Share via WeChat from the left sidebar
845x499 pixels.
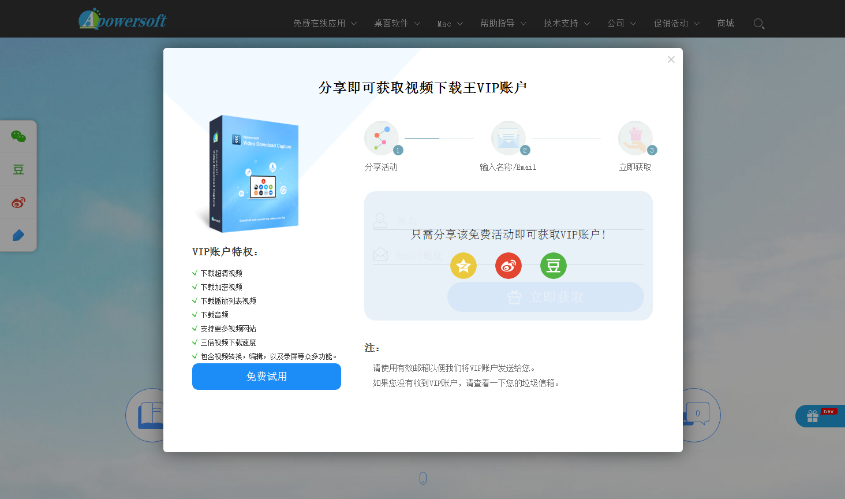coord(18,137)
